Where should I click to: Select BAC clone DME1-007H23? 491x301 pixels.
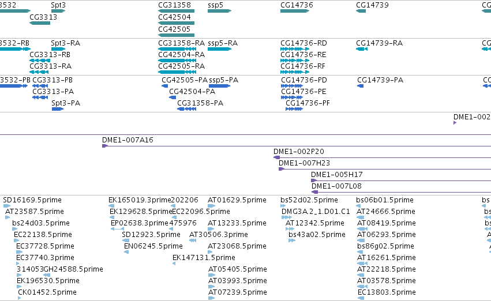(x=385, y=170)
